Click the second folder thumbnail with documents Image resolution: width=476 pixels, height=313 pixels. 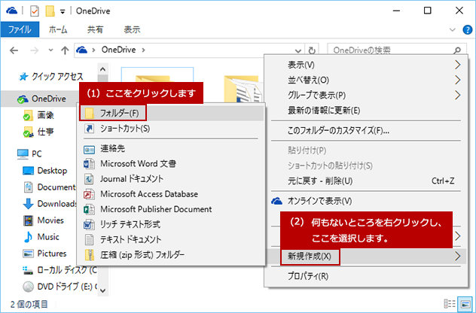tap(243, 89)
